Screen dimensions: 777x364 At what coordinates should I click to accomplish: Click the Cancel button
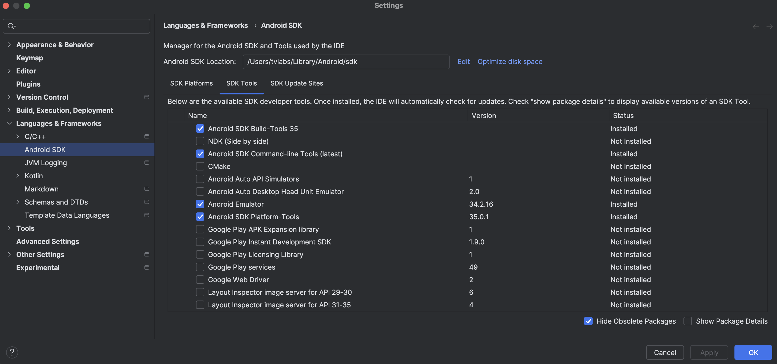click(x=665, y=352)
